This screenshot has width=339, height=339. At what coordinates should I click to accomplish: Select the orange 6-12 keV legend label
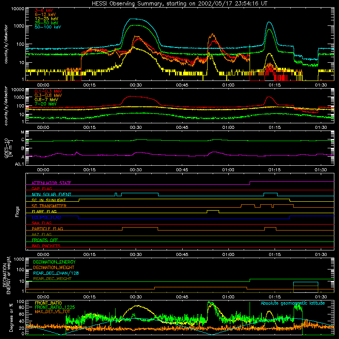coord(45,14)
